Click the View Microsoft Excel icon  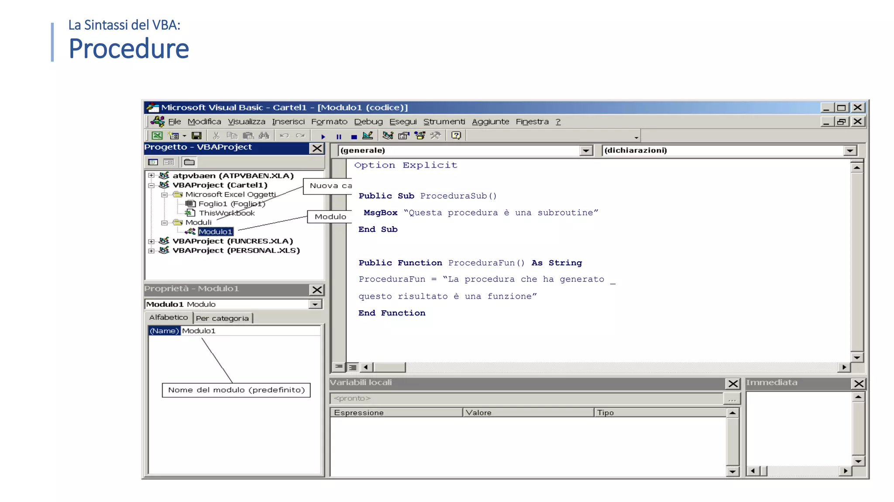157,136
